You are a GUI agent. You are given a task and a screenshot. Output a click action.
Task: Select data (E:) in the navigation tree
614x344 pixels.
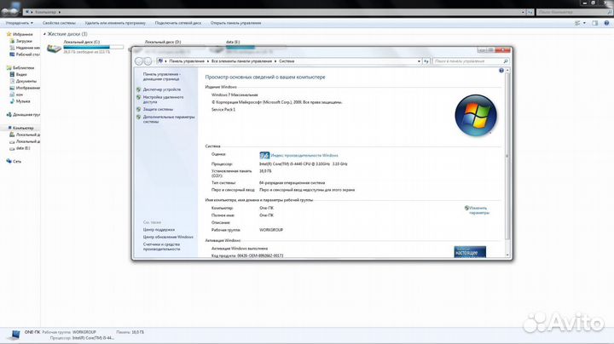pyautogui.click(x=23, y=147)
